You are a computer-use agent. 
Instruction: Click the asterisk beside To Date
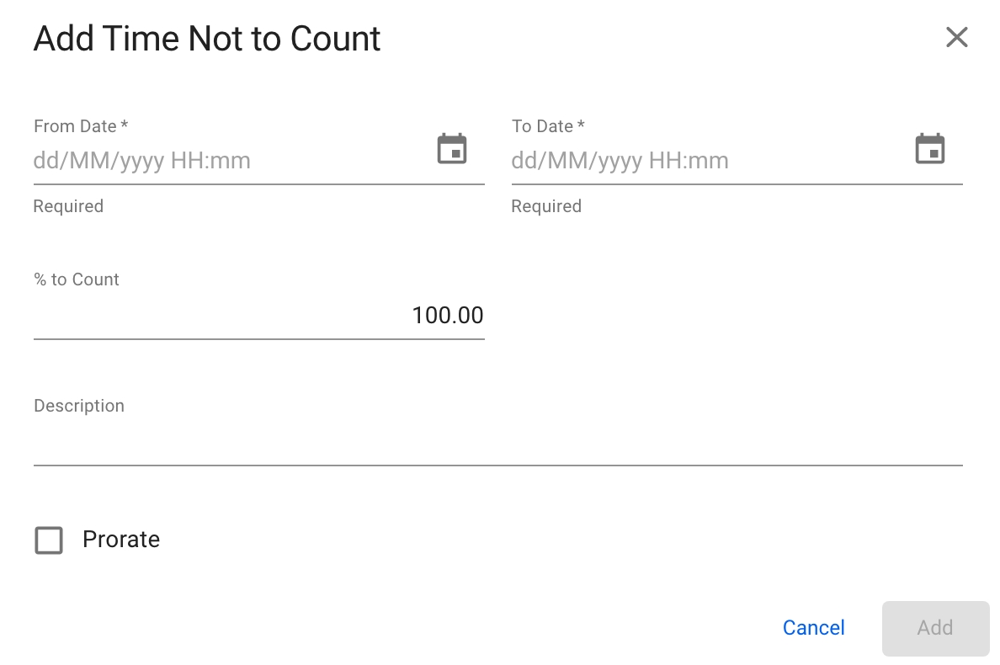click(x=581, y=125)
